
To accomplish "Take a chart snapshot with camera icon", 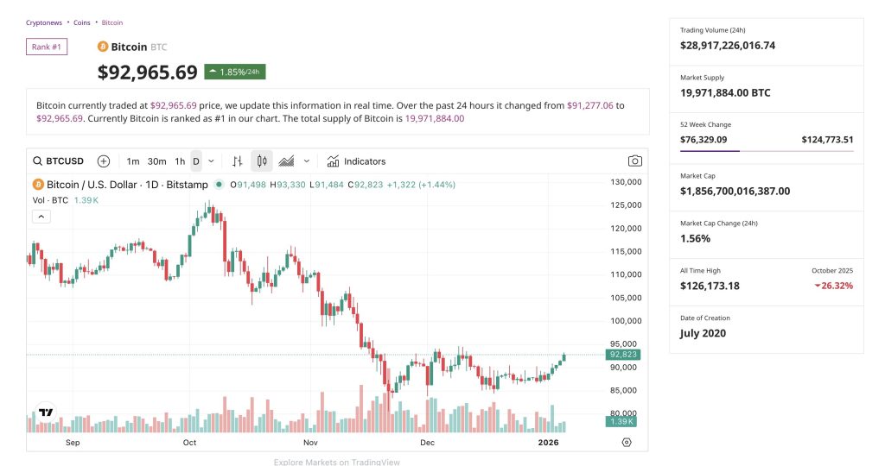I will pos(635,161).
